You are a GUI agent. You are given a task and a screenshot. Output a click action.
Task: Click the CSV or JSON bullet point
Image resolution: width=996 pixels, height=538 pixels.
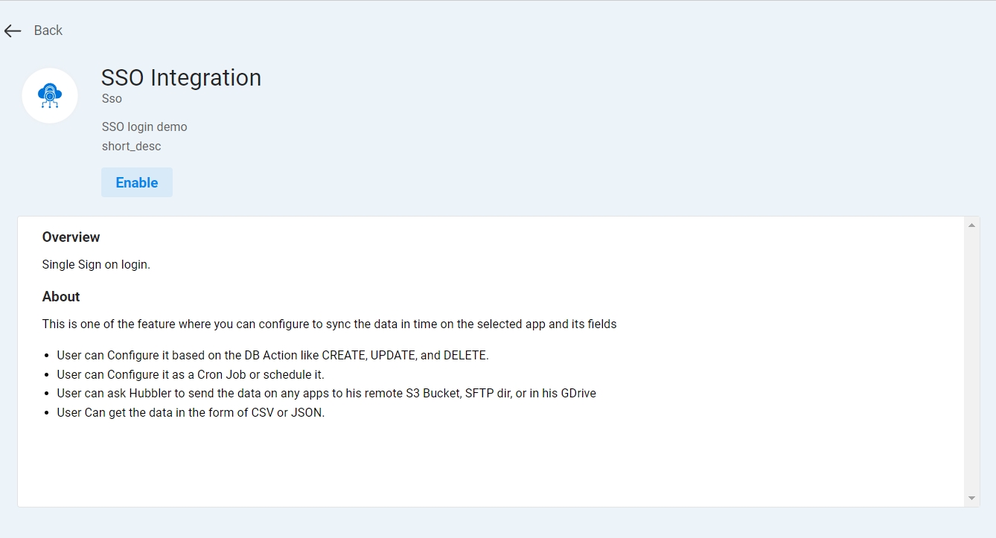191,412
